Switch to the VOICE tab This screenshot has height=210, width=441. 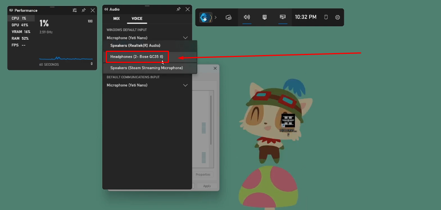point(137,18)
